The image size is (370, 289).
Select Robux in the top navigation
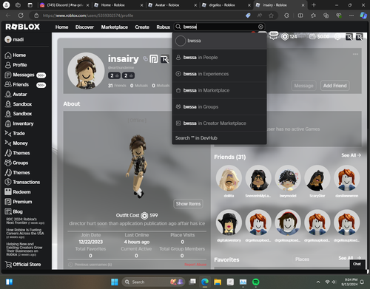(x=164, y=27)
